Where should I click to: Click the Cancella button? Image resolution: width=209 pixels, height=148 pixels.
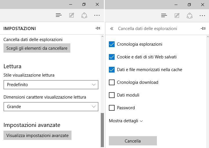[133, 141]
